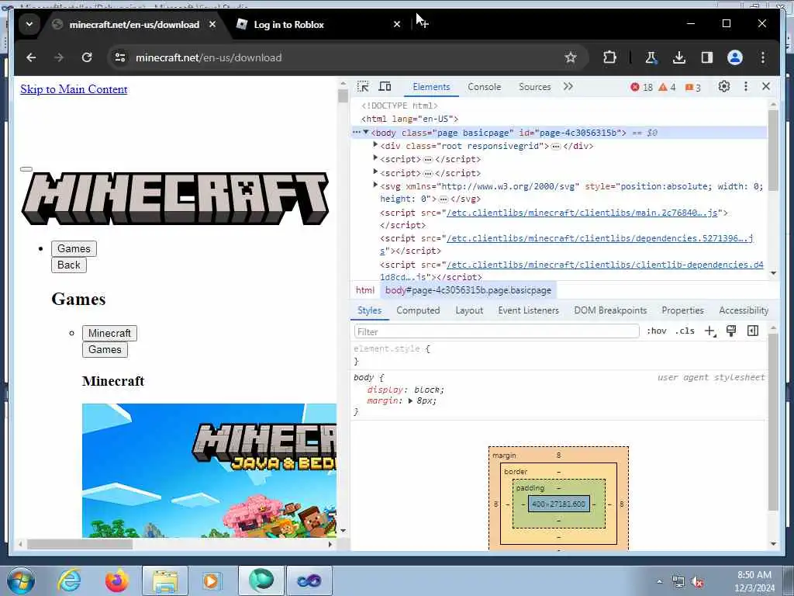Open dependencies.5271396 js script link
Viewport: 794px width, 596px height.
pos(599,238)
